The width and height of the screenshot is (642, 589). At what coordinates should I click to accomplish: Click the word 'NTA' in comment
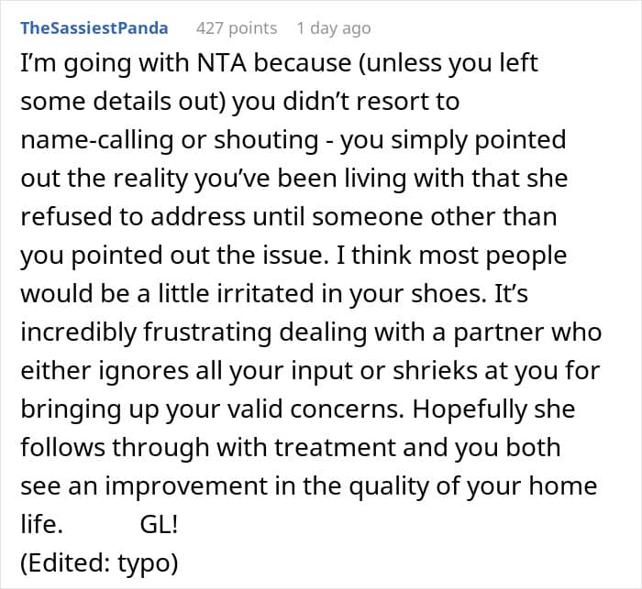[x=222, y=63]
